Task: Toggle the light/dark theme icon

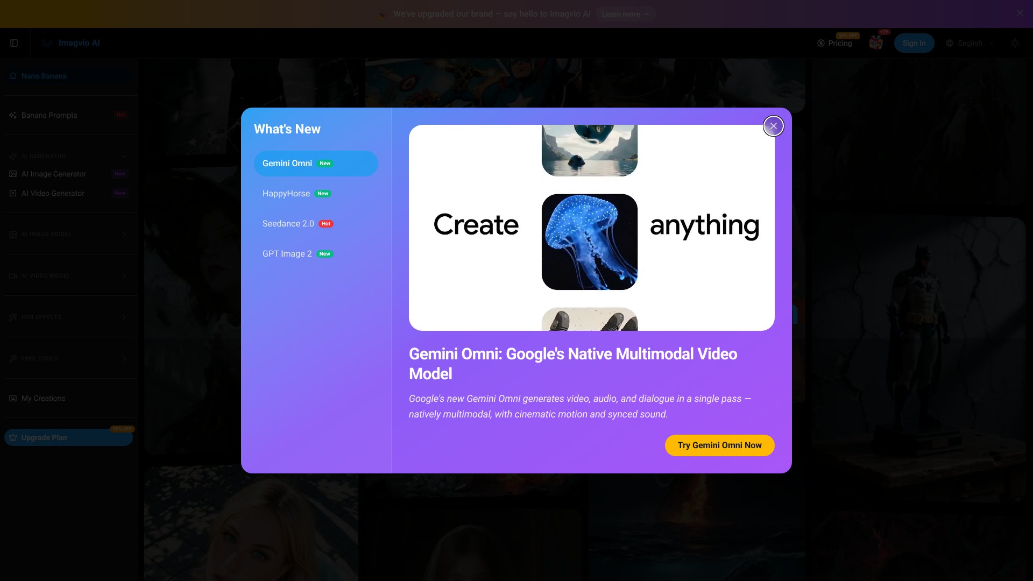Action: coord(1015,43)
